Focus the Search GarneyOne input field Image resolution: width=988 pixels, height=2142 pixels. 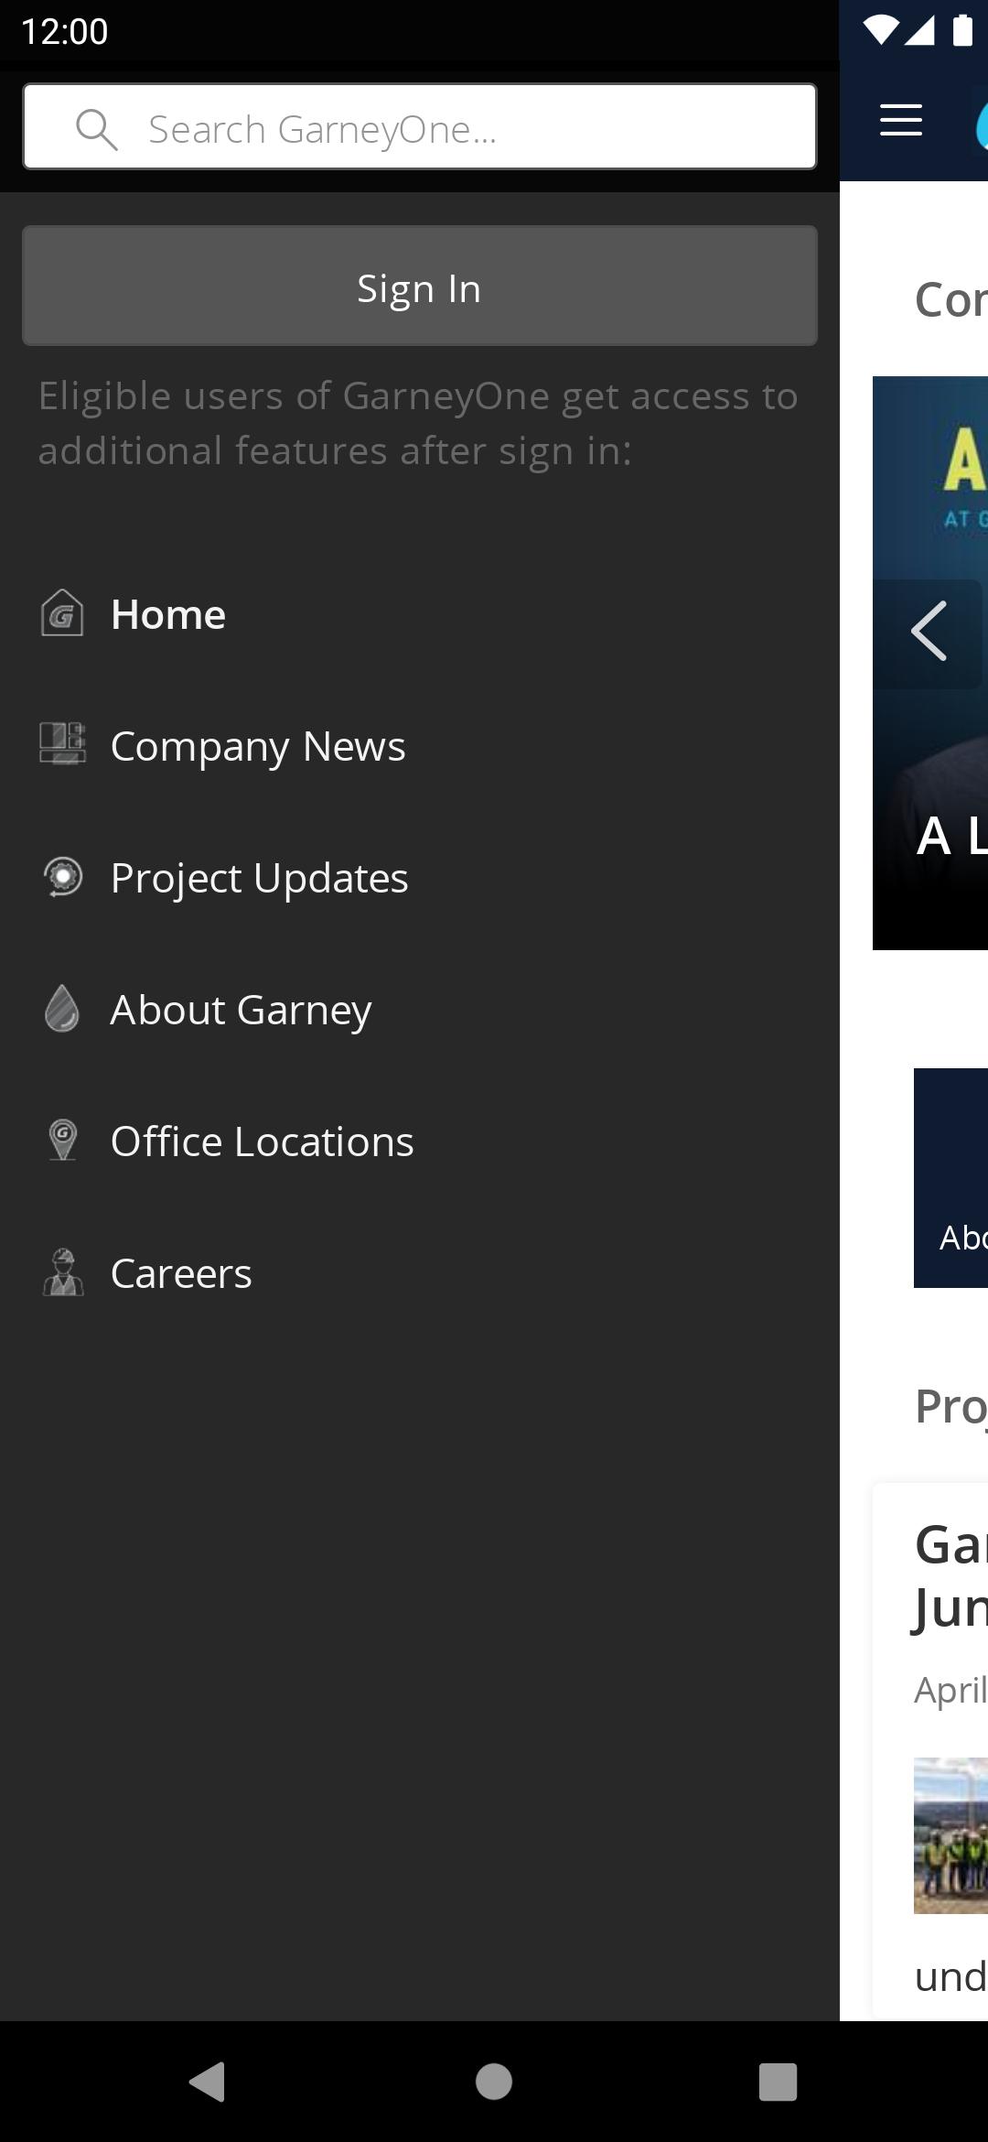tap(420, 126)
